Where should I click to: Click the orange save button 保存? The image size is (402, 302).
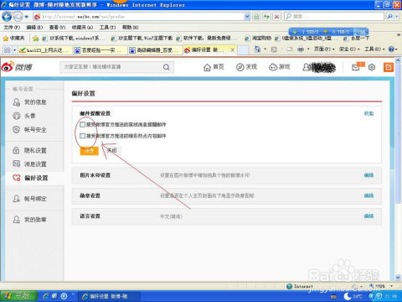coord(90,151)
